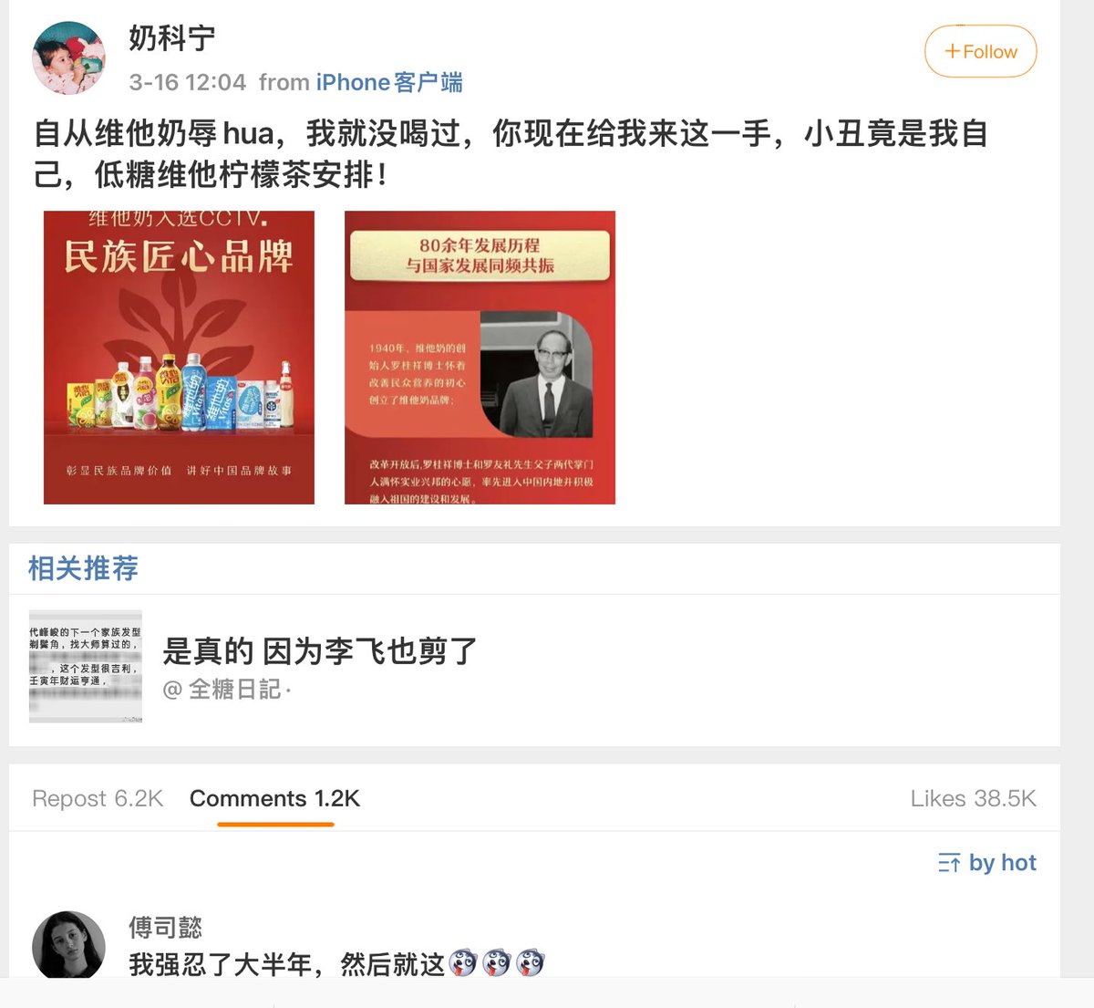
Task: Select the Comments 1.2K tab
Action: pyautogui.click(x=274, y=798)
